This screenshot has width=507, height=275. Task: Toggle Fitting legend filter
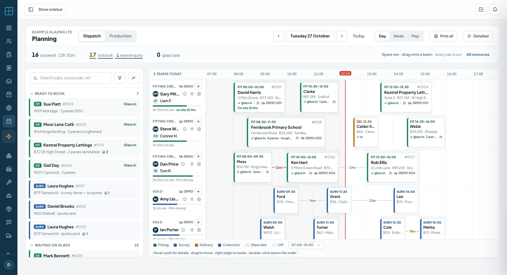[161, 245]
